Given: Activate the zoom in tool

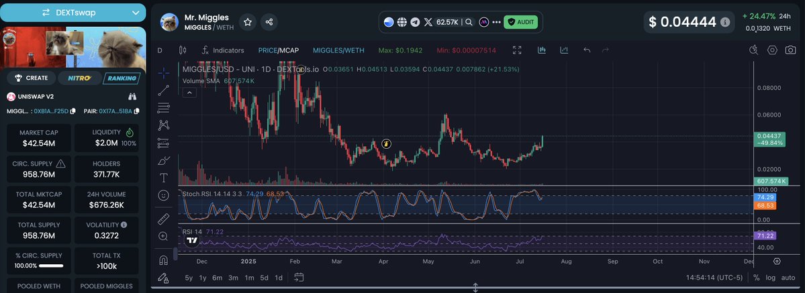Looking at the screenshot, I should [x=164, y=237].
